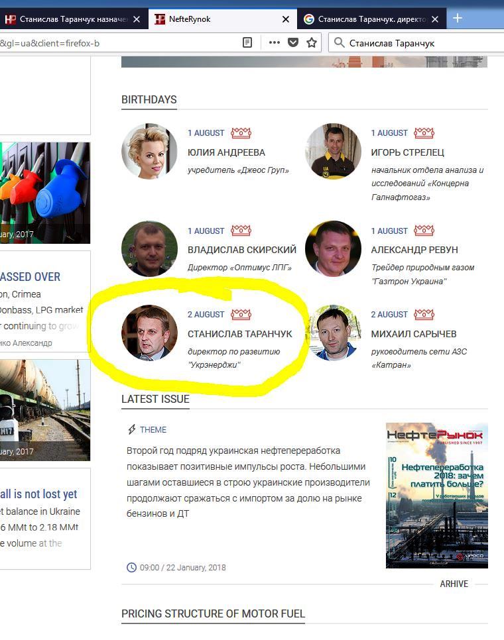
Task: Open Станислав Таранчук birthday entry
Action: 240,334
